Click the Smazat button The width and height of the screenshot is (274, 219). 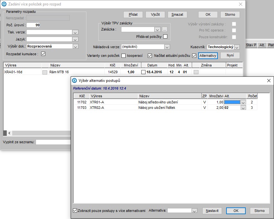pos(177,14)
